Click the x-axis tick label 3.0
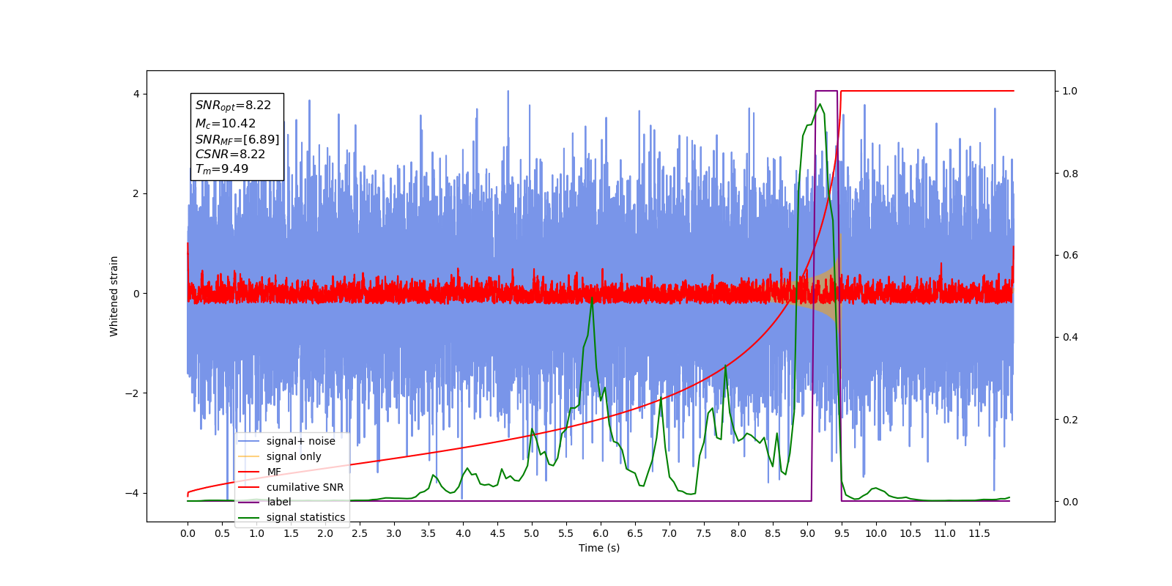The height and width of the screenshot is (586, 1172). [x=394, y=533]
